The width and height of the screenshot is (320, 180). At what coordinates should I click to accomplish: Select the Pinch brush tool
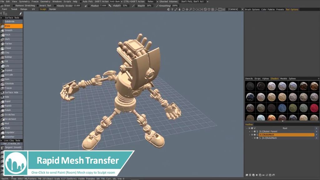pyautogui.click(x=12, y=35)
